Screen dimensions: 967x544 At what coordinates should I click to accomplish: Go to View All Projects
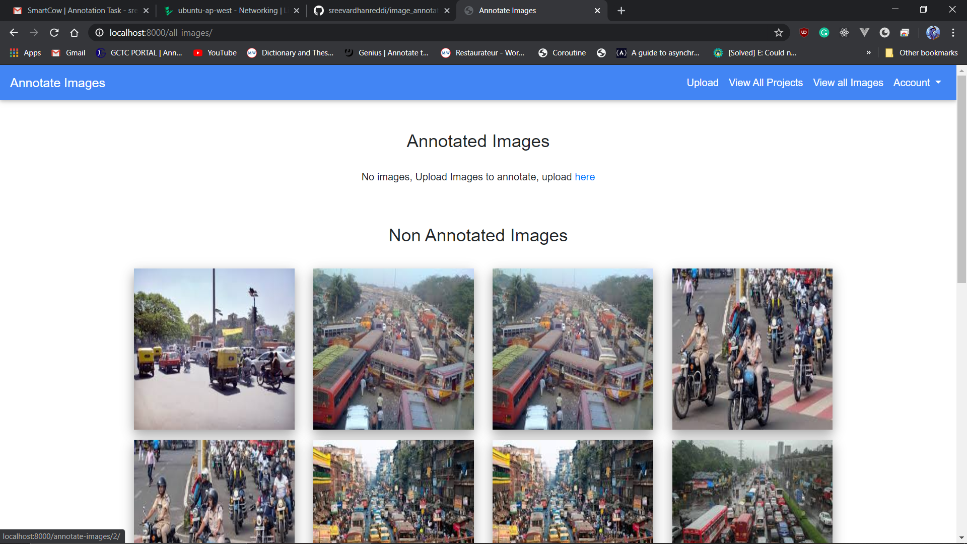coord(766,83)
